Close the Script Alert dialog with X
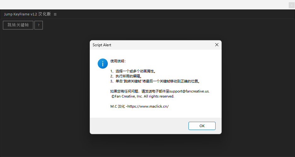This screenshot has width=295, height=157. click(x=217, y=45)
